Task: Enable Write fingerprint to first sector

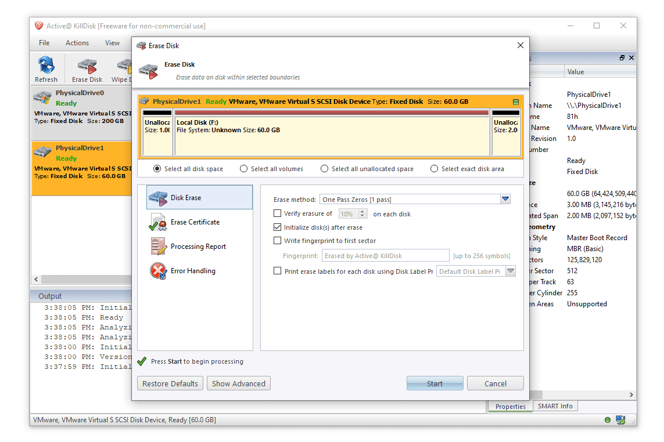Action: click(278, 241)
